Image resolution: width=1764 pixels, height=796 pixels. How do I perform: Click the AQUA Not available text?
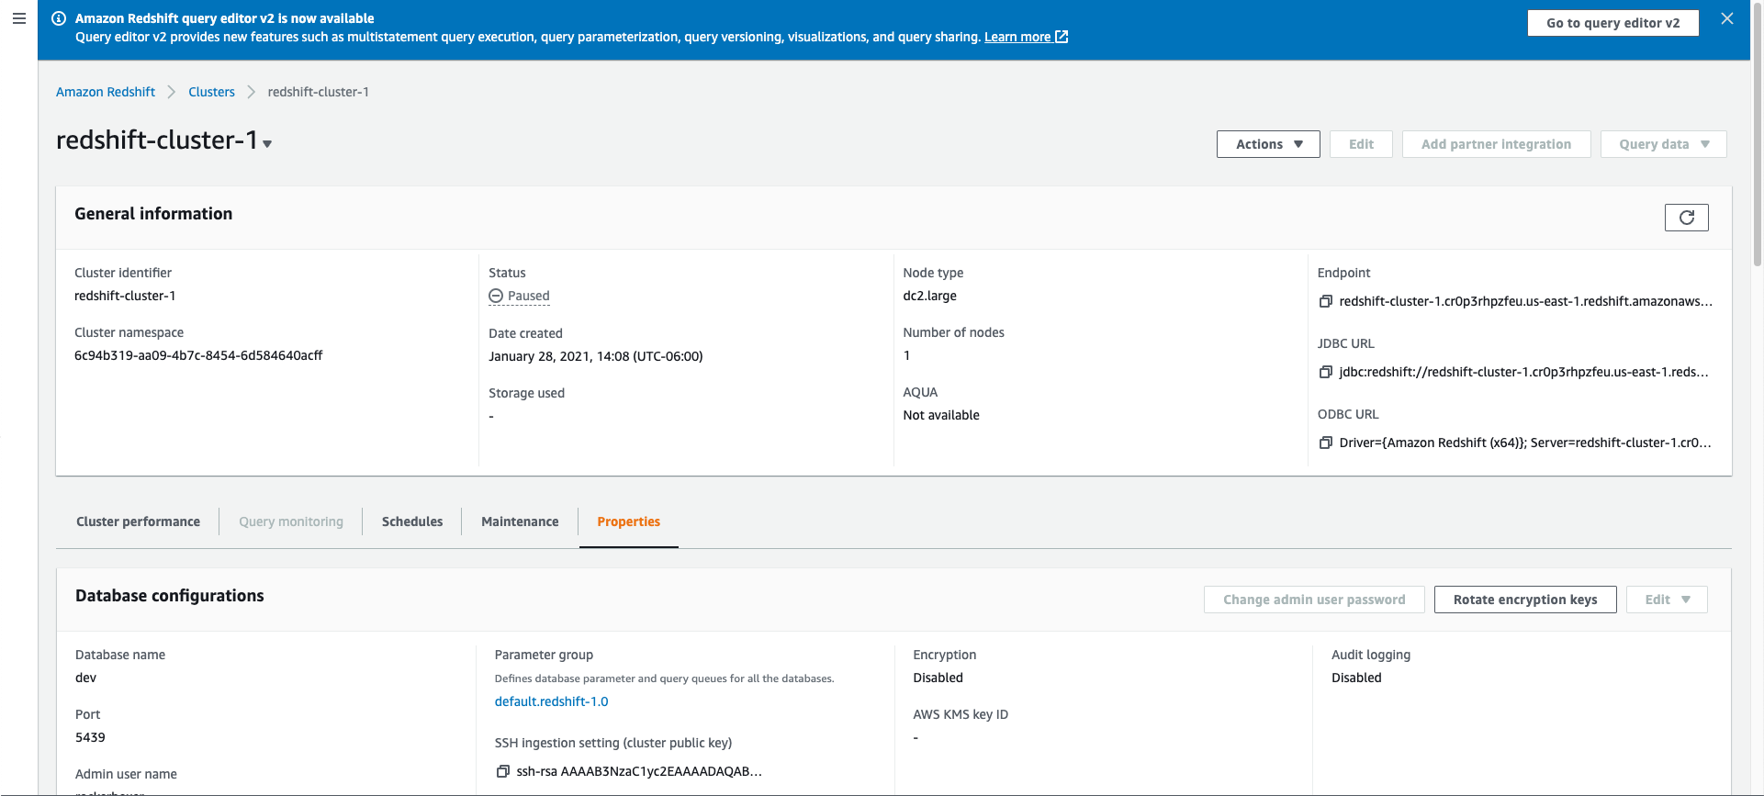(x=941, y=415)
